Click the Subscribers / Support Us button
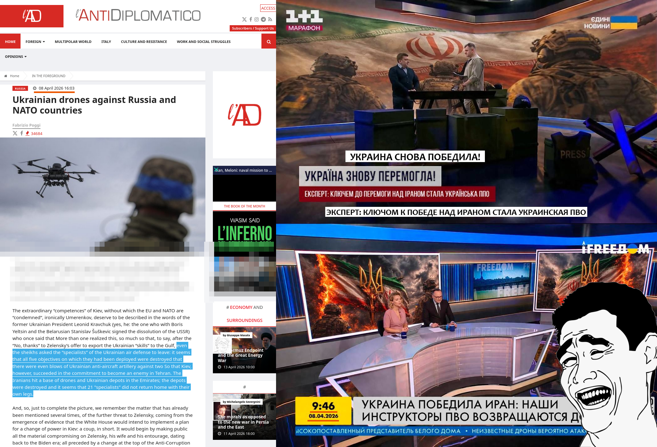The width and height of the screenshot is (657, 447). tap(253, 28)
